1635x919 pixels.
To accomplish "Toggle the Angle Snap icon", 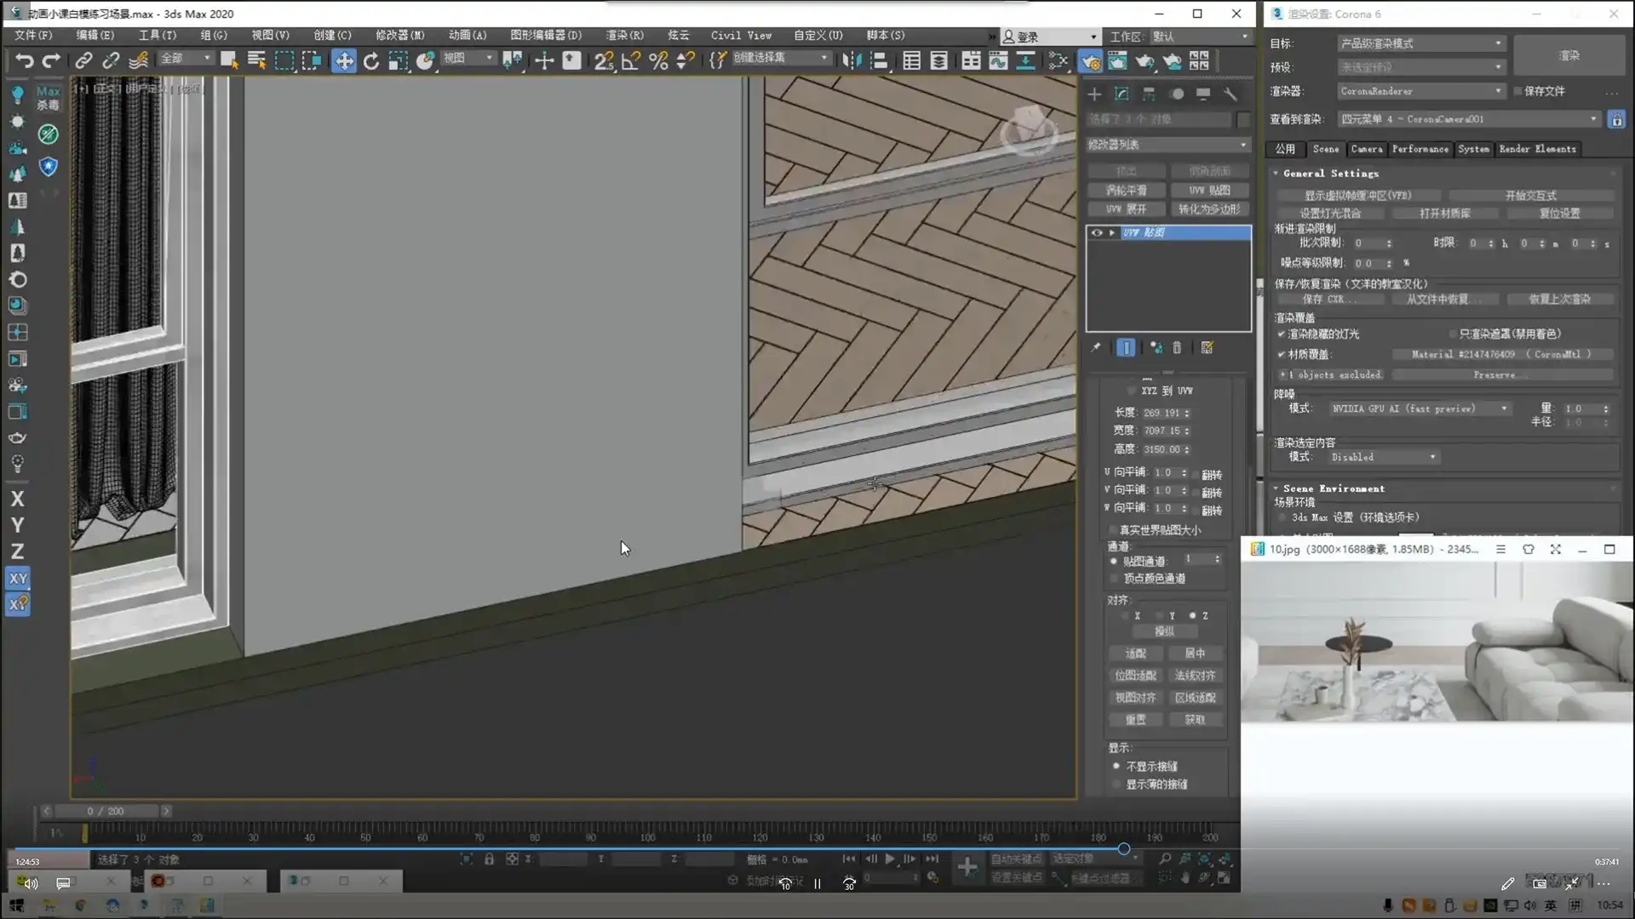I will click(631, 60).
